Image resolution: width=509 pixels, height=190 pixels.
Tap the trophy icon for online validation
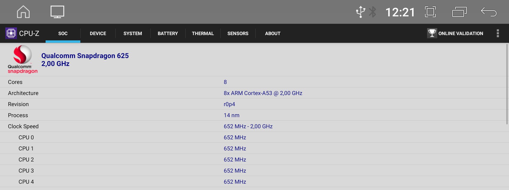coord(432,33)
